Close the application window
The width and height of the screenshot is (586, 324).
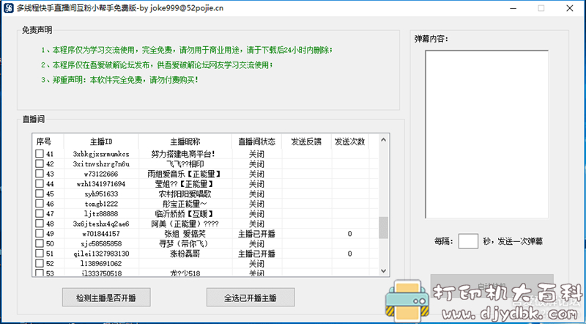click(x=570, y=8)
